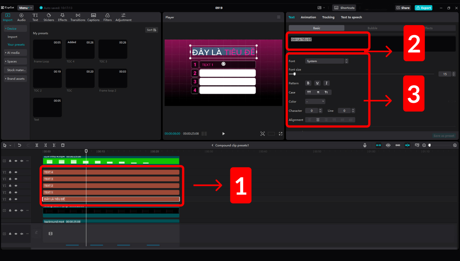
Task: Open the Filters tab
Action: pos(107,17)
